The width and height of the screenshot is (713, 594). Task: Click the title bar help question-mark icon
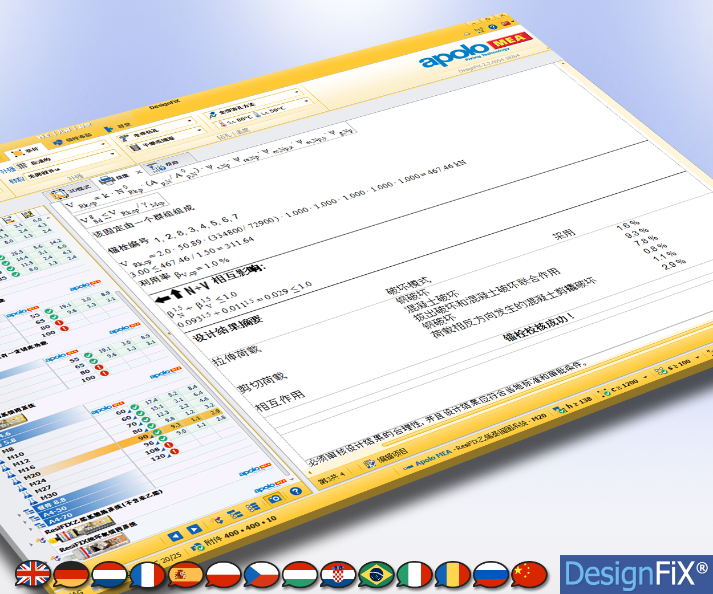pos(493,27)
